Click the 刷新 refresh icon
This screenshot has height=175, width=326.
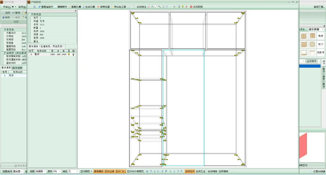(6, 17)
